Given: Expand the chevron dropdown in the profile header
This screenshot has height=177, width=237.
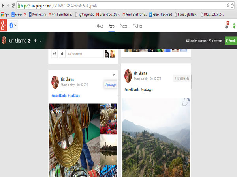Looking at the screenshot, I should 41,41.
